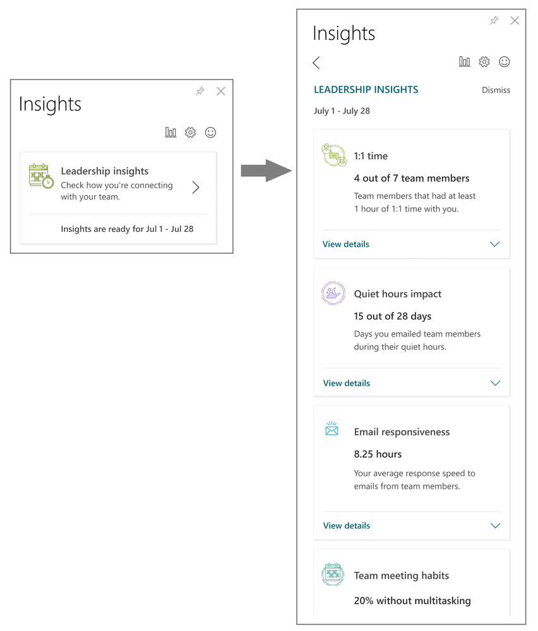Open settings gear in Leadership Insights pane
This screenshot has width=538, height=631.
point(484,61)
